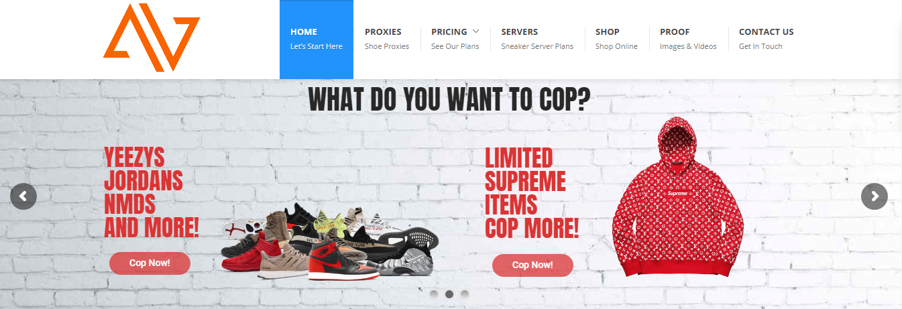Go to the Servers page
The width and height of the screenshot is (902, 309).
point(537,39)
